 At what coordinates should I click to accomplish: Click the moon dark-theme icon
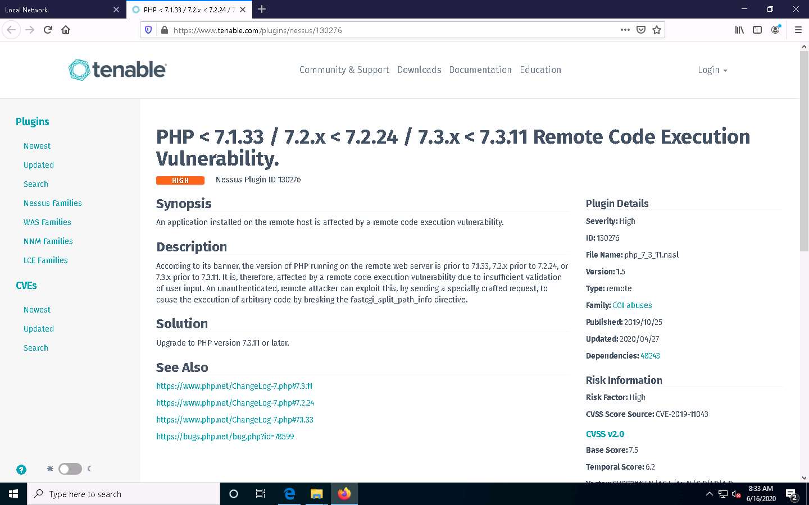pos(90,469)
